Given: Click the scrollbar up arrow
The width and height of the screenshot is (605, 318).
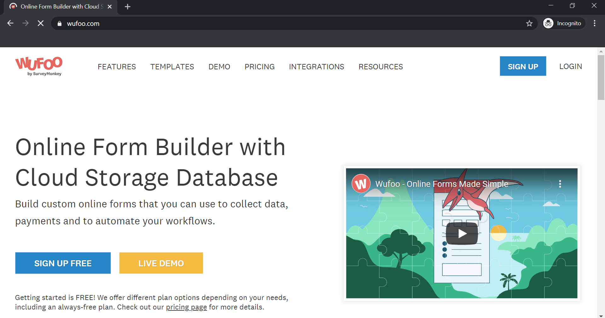Looking at the screenshot, I should pos(601,51).
